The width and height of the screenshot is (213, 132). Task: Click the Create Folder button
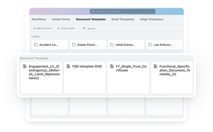click(x=66, y=28)
